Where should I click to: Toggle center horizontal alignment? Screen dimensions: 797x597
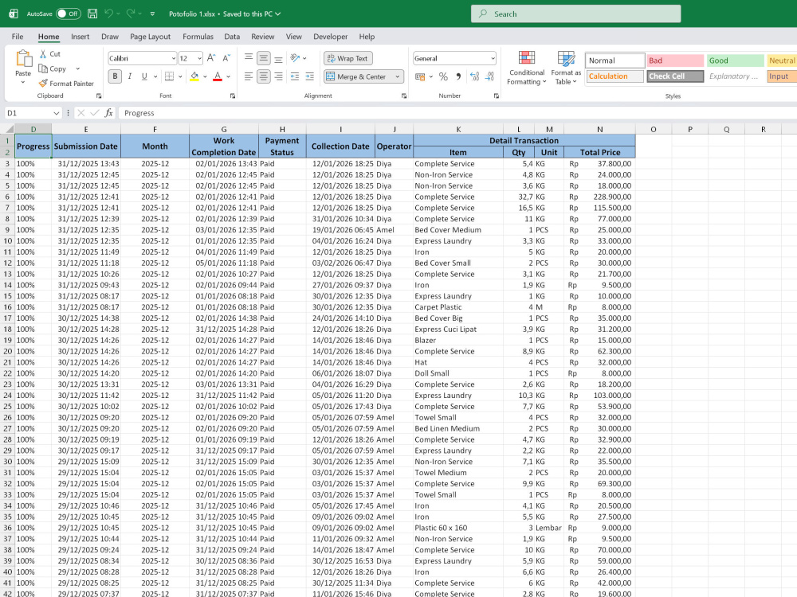click(x=263, y=76)
